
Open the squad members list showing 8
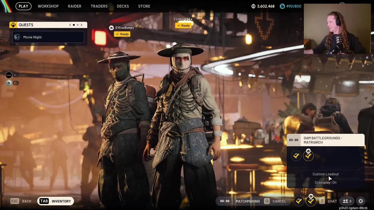tap(347, 201)
